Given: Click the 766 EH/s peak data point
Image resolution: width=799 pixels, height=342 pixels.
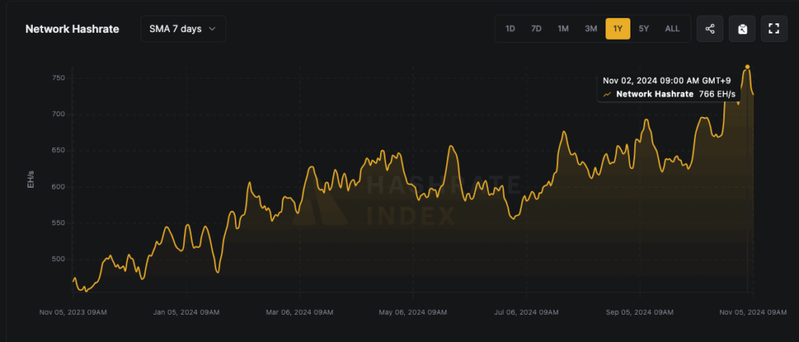Looking at the screenshot, I should point(748,67).
